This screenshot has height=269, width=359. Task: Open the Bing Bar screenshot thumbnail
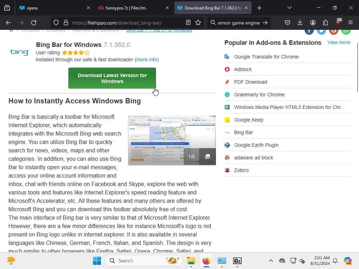(172, 140)
